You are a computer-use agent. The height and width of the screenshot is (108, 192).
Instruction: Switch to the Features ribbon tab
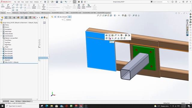(x=3, y=13)
